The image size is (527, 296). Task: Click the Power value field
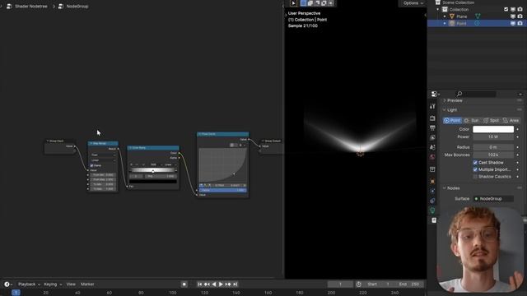point(493,137)
